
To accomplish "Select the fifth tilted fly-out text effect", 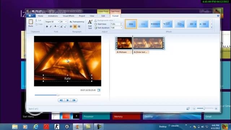I will click(x=180, y=24).
